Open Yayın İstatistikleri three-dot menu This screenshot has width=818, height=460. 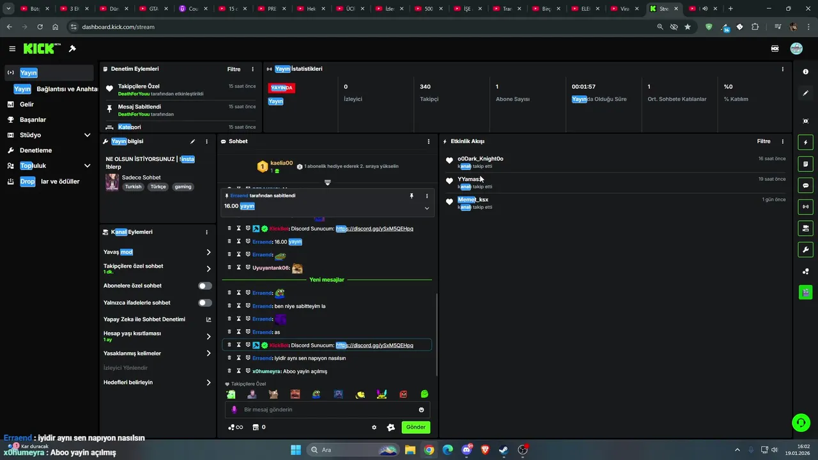[x=782, y=69]
